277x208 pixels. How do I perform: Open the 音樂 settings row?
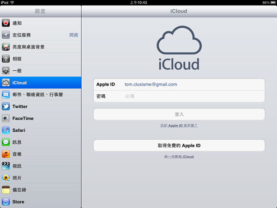coord(41,154)
